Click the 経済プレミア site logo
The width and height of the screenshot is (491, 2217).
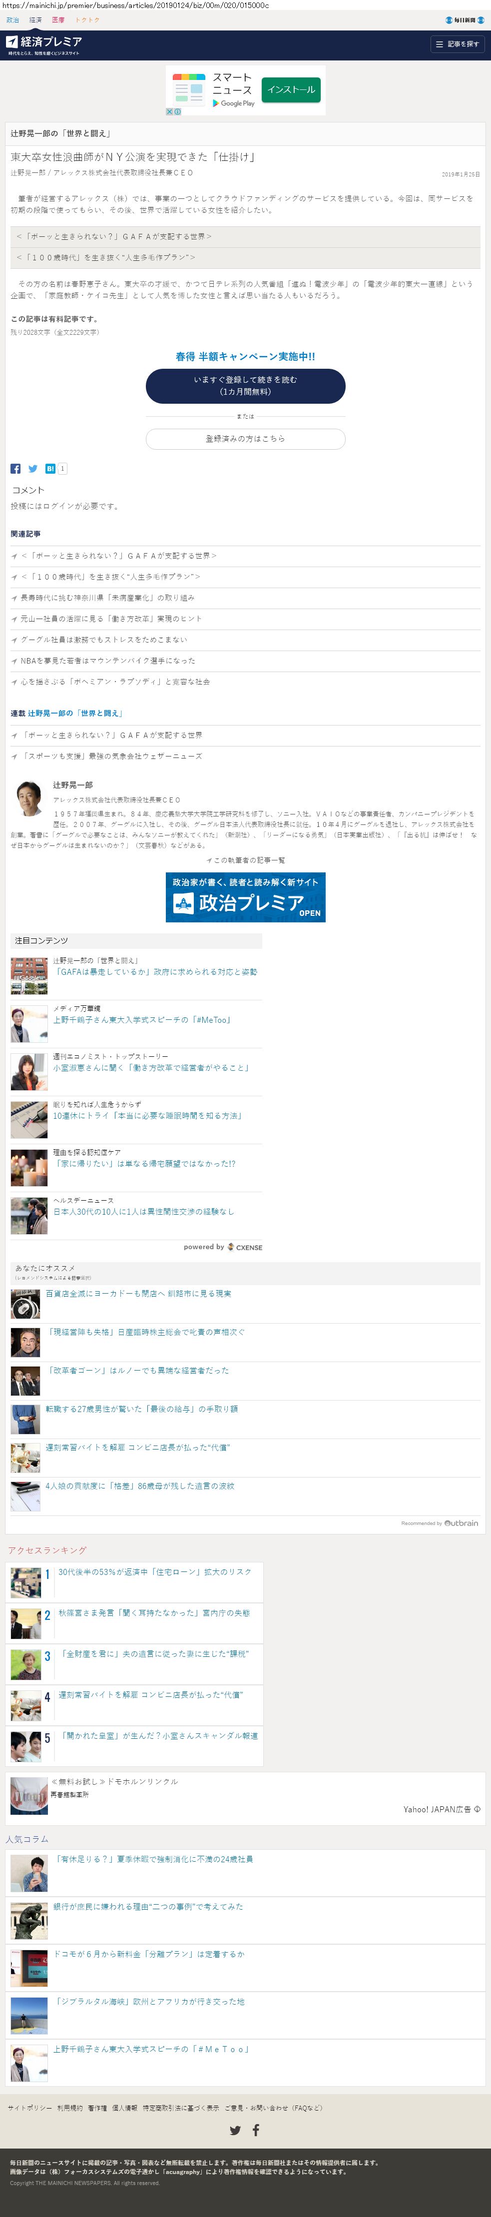click(x=44, y=45)
